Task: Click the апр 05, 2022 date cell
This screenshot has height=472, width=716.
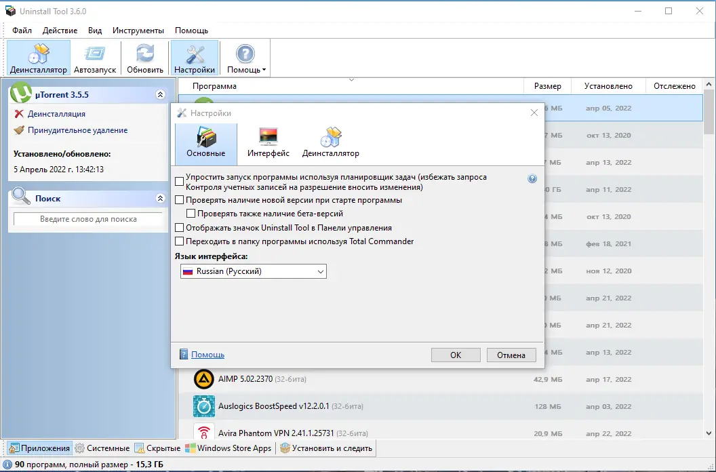Action: 609,109
